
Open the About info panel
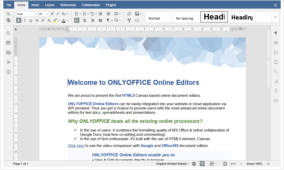(x=8, y=72)
